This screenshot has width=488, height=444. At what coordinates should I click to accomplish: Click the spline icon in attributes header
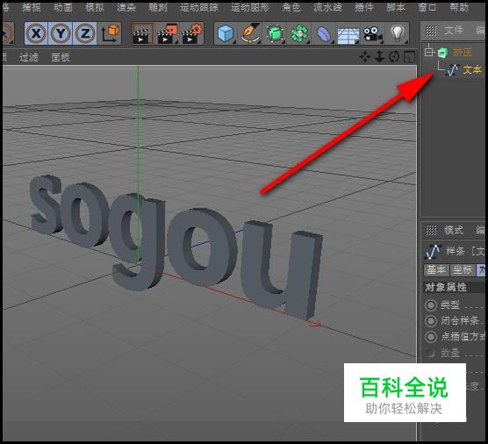click(433, 252)
